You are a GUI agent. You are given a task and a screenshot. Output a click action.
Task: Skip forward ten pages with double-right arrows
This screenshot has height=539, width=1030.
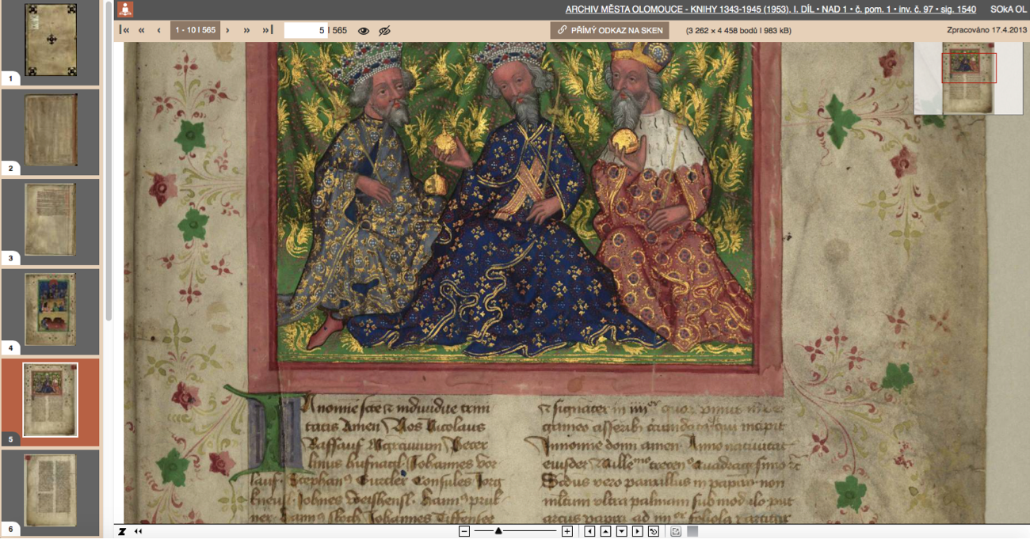(x=246, y=30)
